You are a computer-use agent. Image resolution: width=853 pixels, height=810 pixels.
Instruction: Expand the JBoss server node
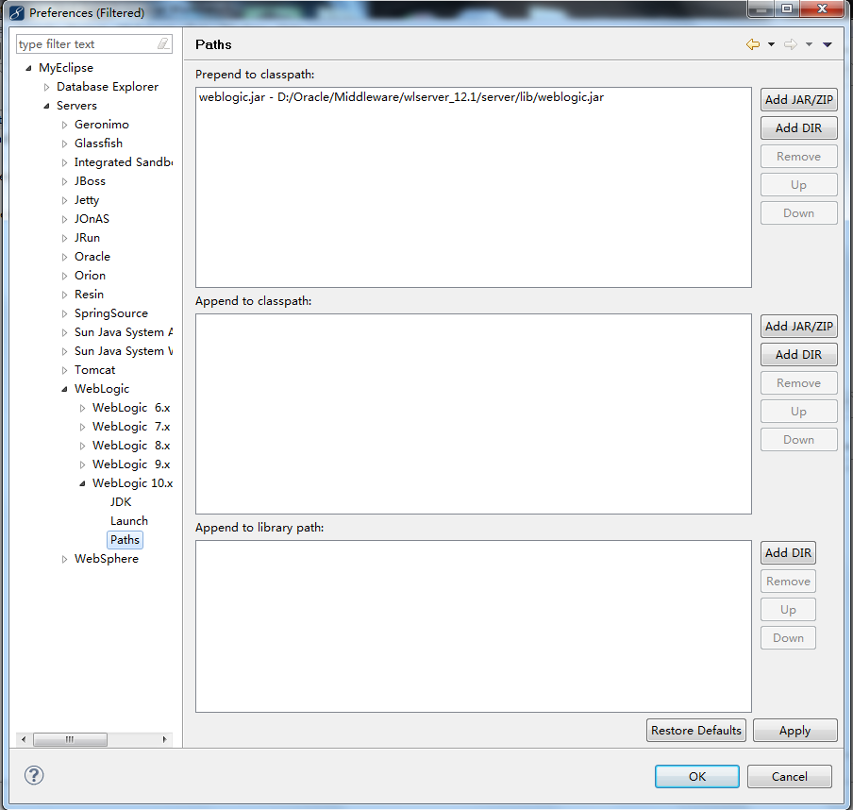(64, 181)
